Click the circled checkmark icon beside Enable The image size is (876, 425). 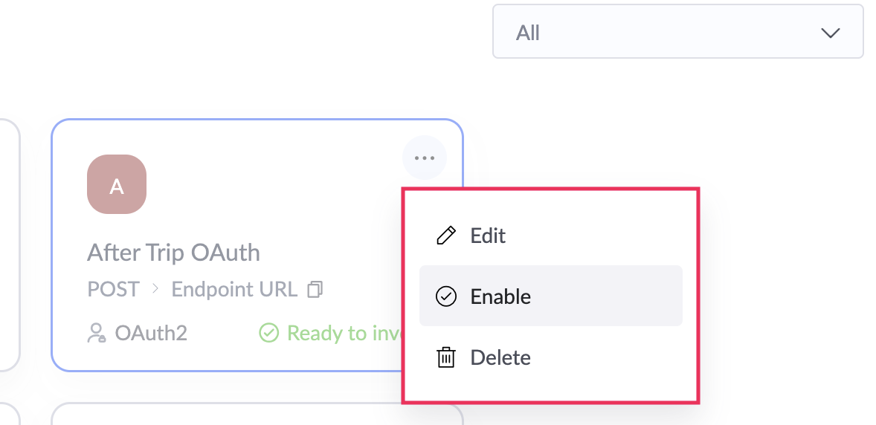[446, 296]
